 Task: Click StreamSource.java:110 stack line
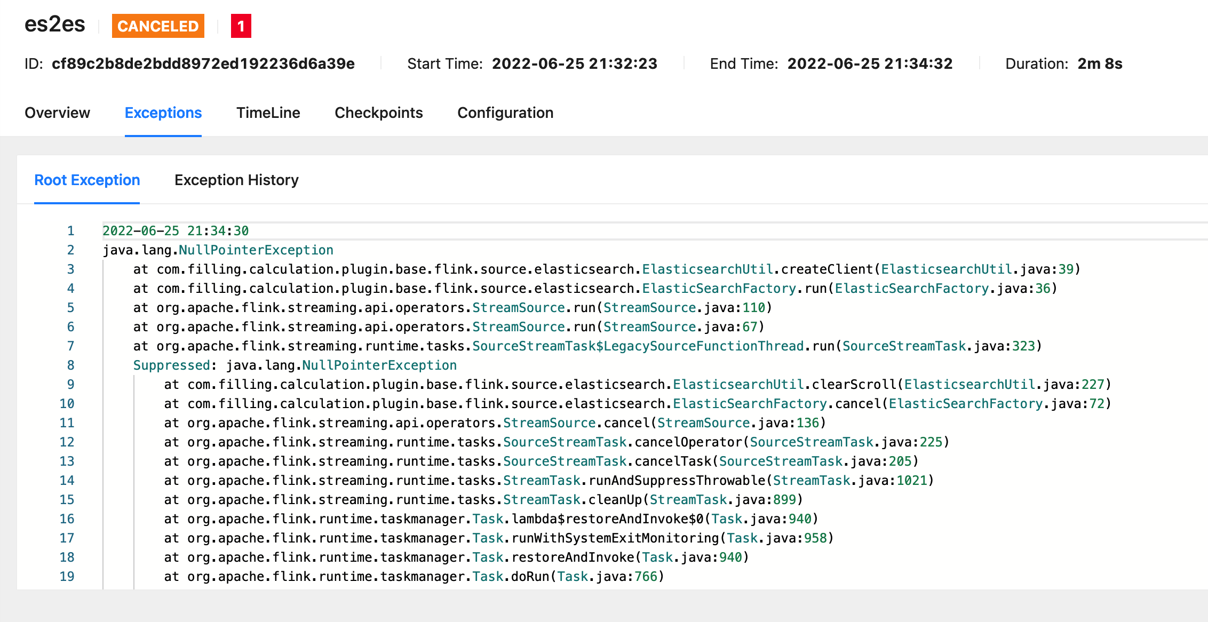click(x=452, y=308)
